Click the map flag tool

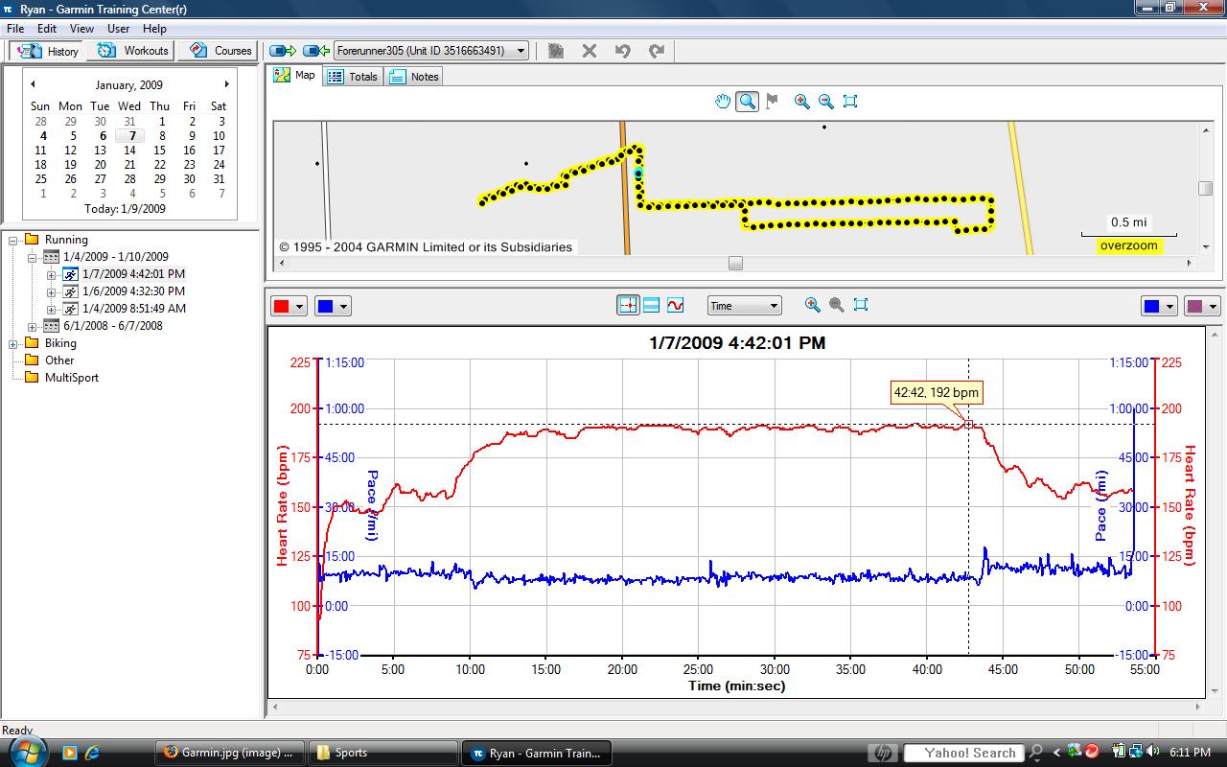tap(773, 102)
